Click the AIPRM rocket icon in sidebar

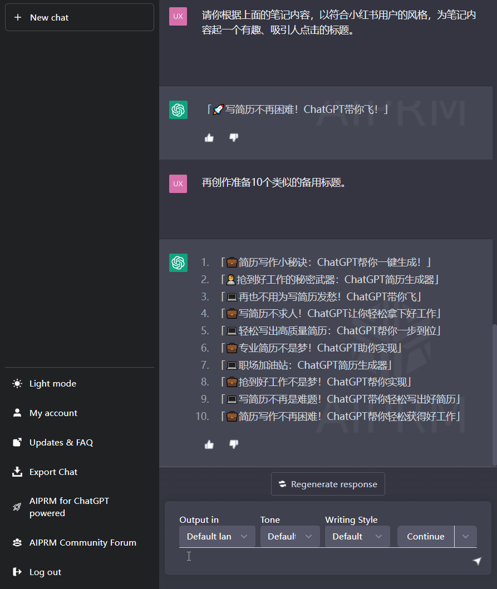pos(17,507)
